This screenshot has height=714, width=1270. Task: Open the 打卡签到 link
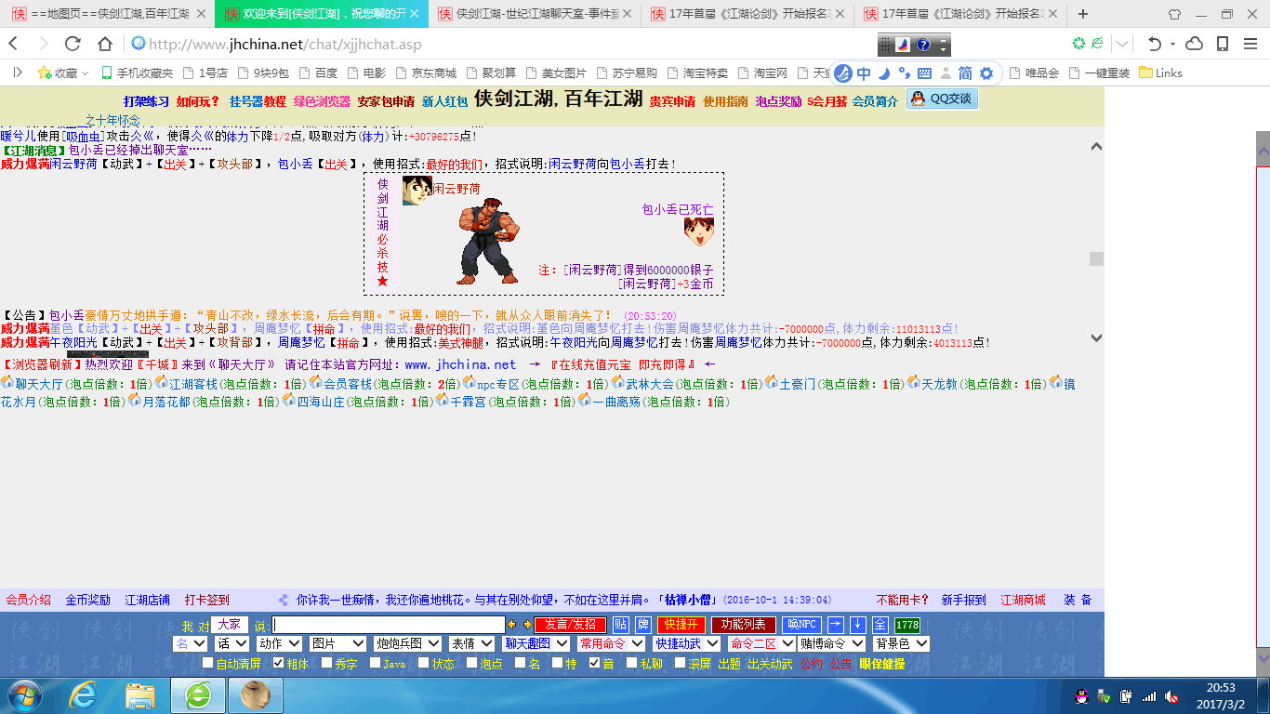tap(206, 600)
